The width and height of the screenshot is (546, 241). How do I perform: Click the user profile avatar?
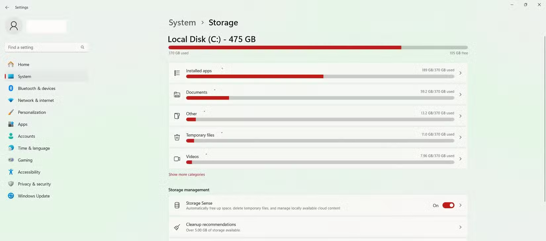point(14,25)
